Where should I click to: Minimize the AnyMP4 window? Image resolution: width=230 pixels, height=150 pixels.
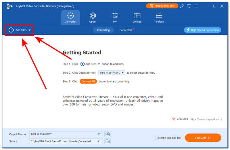tap(208, 6)
